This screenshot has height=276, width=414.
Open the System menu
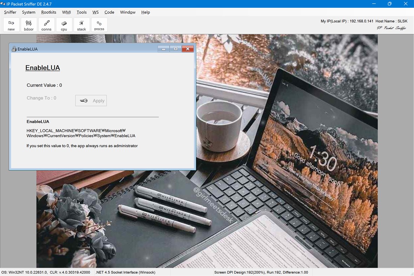click(28, 12)
